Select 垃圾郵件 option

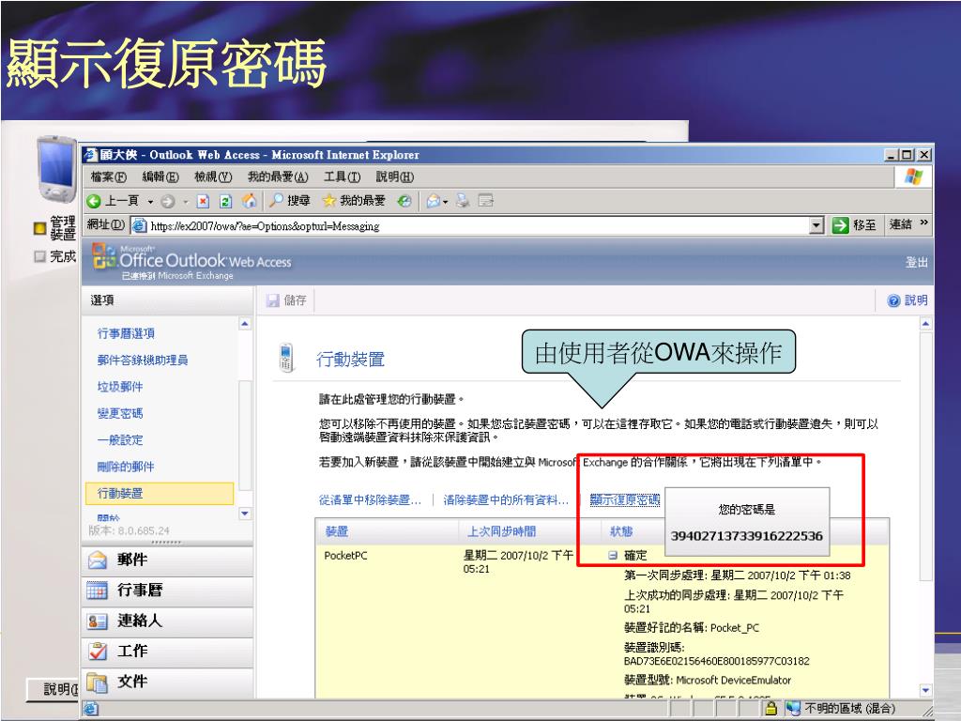click(119, 386)
